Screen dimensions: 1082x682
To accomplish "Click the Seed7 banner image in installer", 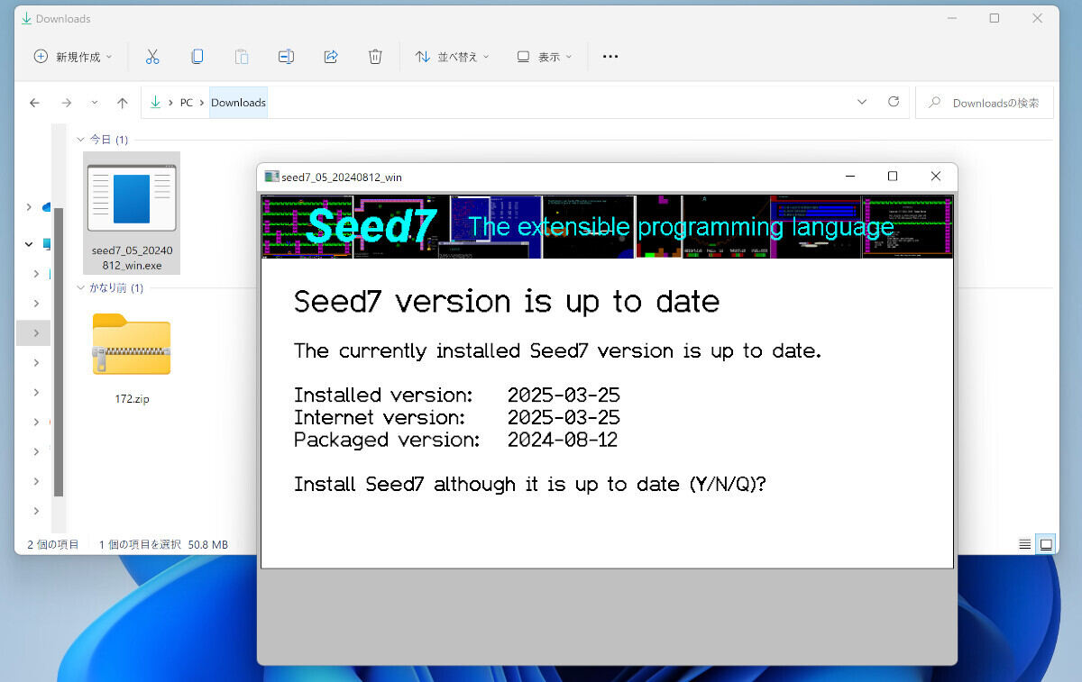I will (607, 227).
